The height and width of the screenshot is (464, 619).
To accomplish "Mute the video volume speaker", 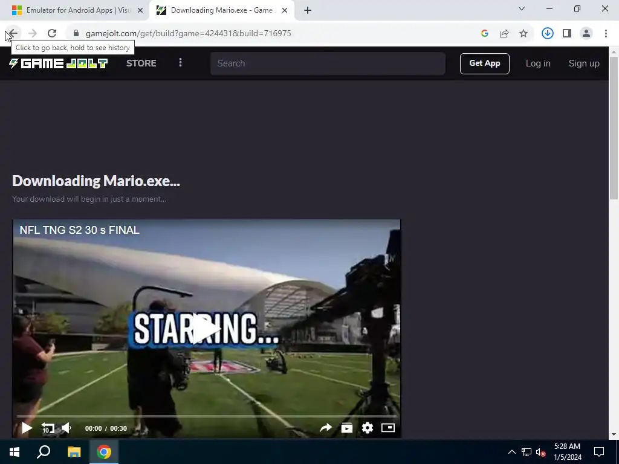I will click(66, 428).
